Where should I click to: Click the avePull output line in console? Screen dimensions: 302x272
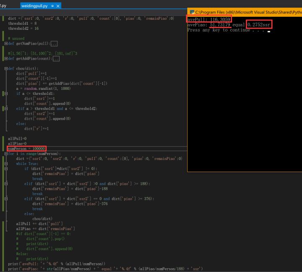[209, 20]
